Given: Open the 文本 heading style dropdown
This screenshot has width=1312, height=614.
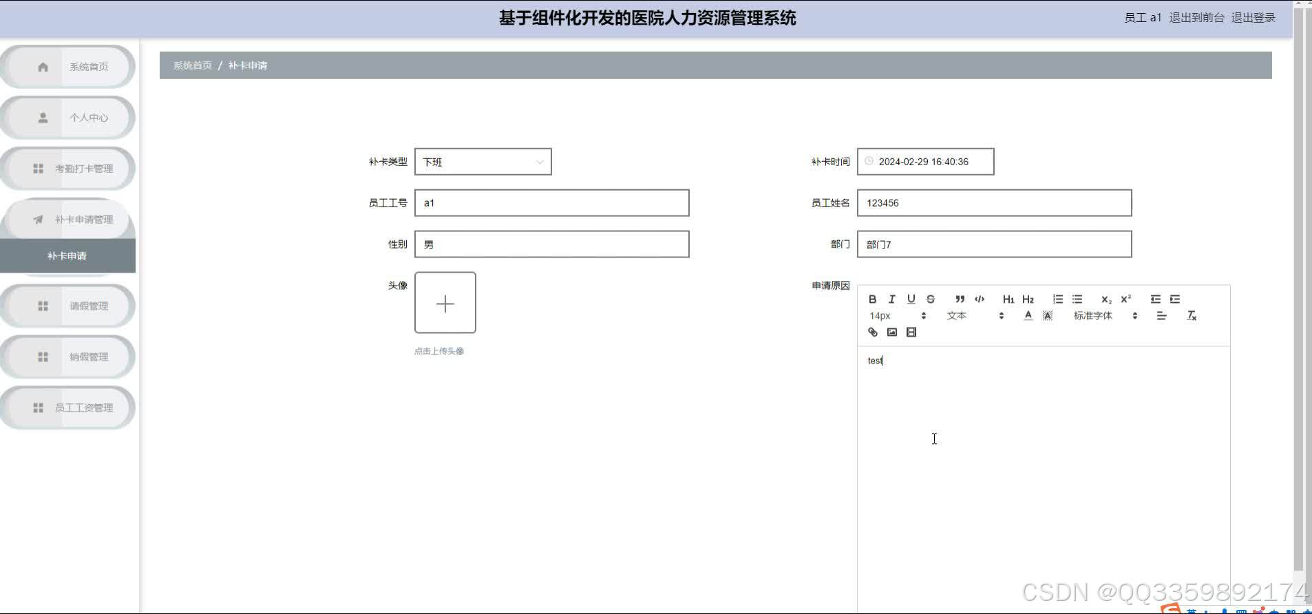Looking at the screenshot, I should [975, 316].
